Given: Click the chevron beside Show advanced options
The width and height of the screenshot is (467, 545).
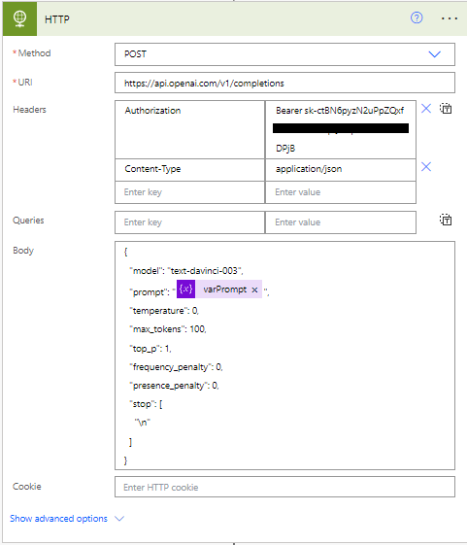Looking at the screenshot, I should (x=119, y=519).
